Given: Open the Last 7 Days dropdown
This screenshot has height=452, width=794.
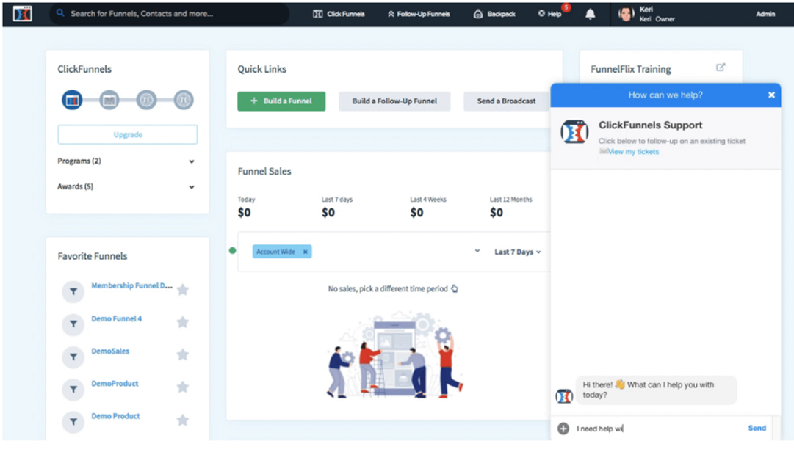Looking at the screenshot, I should click(x=518, y=252).
